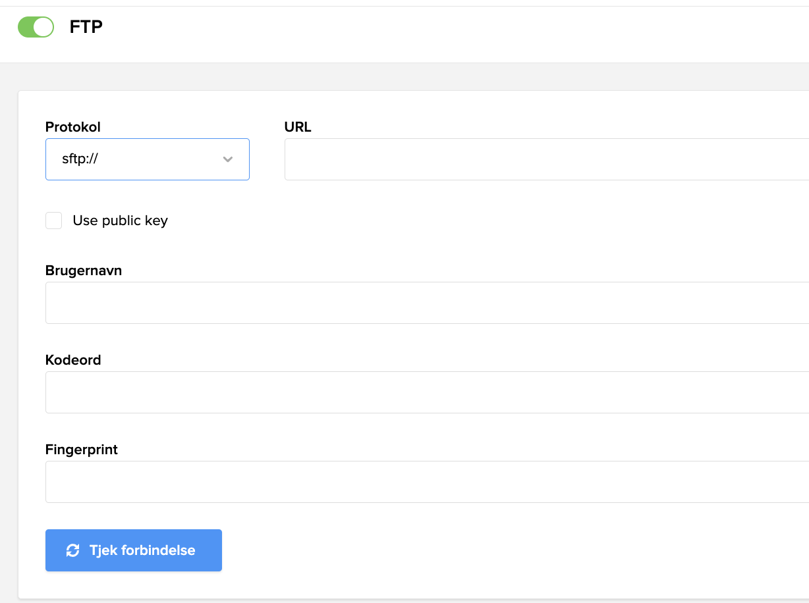Click the 'Use public key' label text
The image size is (809, 603).
pos(120,221)
